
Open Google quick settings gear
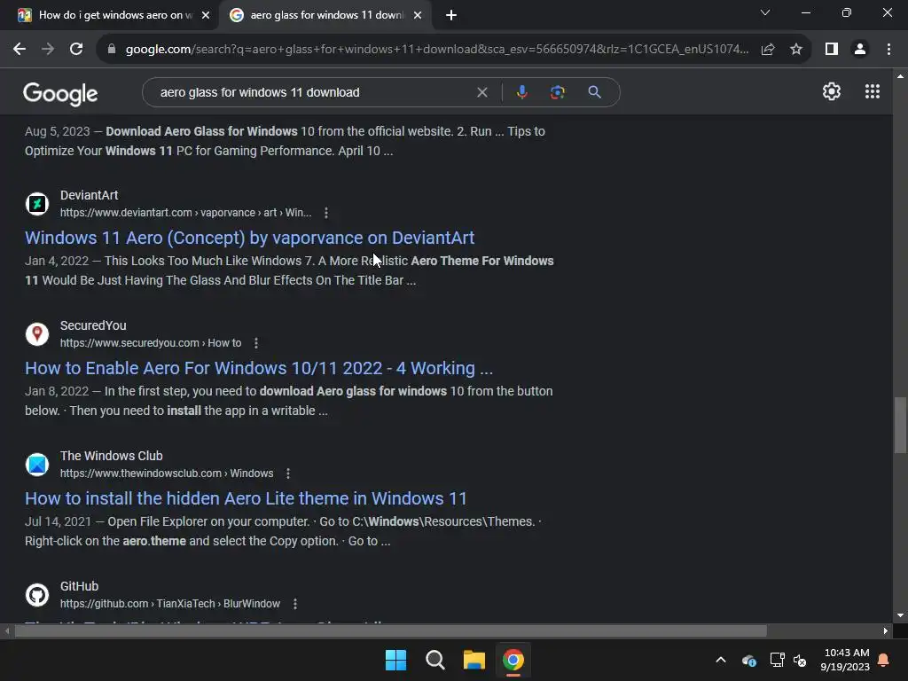[832, 91]
